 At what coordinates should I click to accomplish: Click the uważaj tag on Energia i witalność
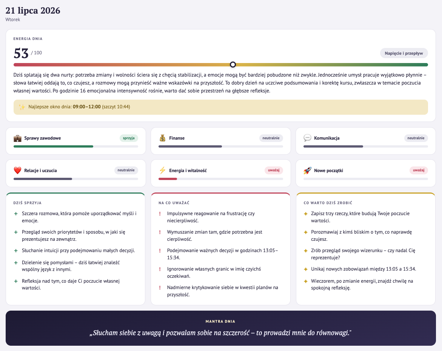click(x=274, y=170)
